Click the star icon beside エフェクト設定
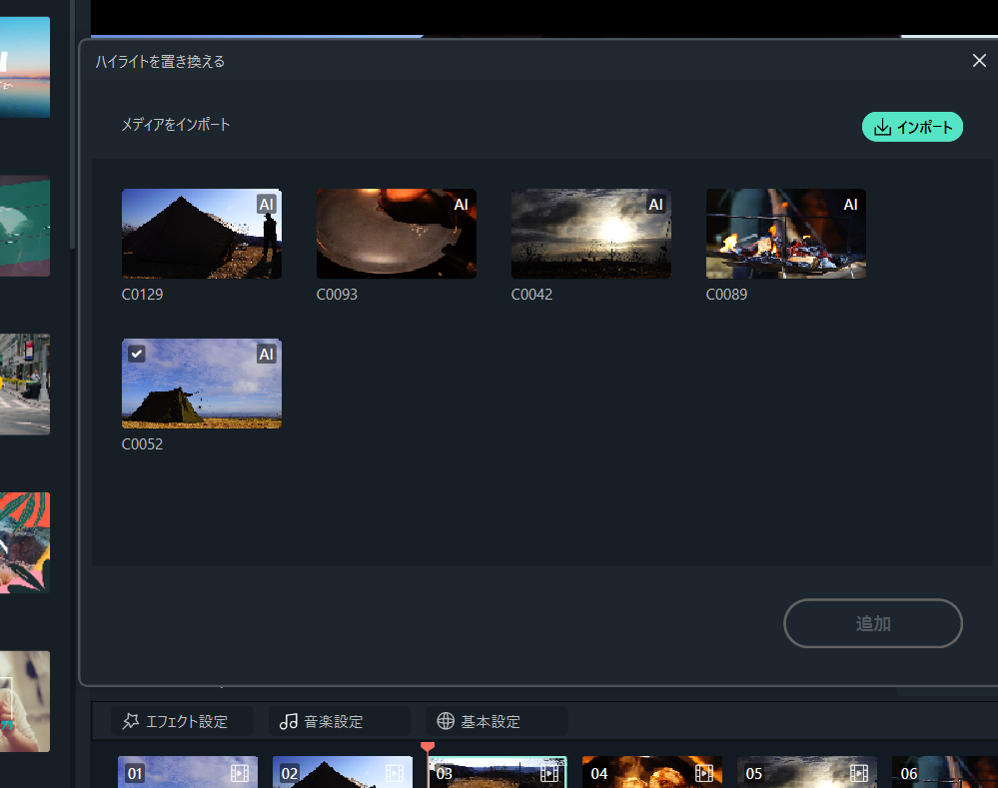Viewport: 998px width, 788px height. tap(131, 721)
